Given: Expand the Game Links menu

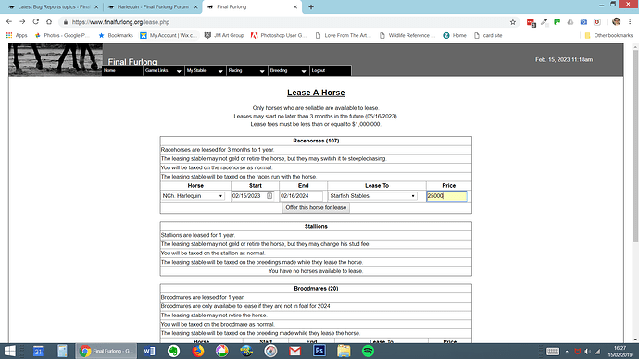Looking at the screenshot, I should pyautogui.click(x=163, y=71).
